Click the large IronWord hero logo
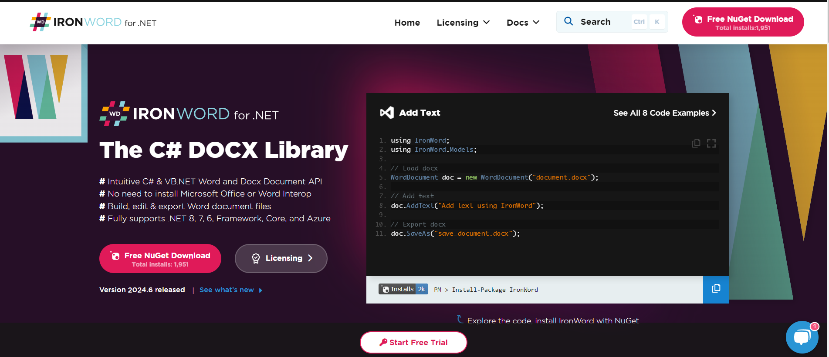 189,114
